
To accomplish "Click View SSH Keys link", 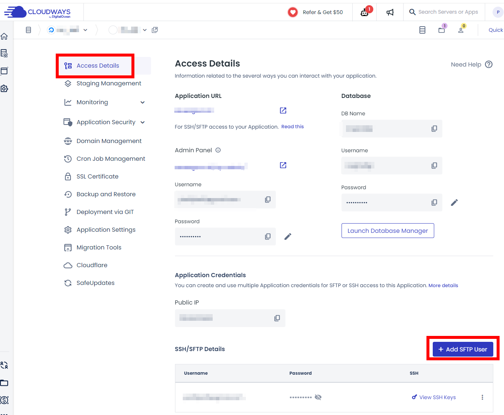I will coord(434,397).
